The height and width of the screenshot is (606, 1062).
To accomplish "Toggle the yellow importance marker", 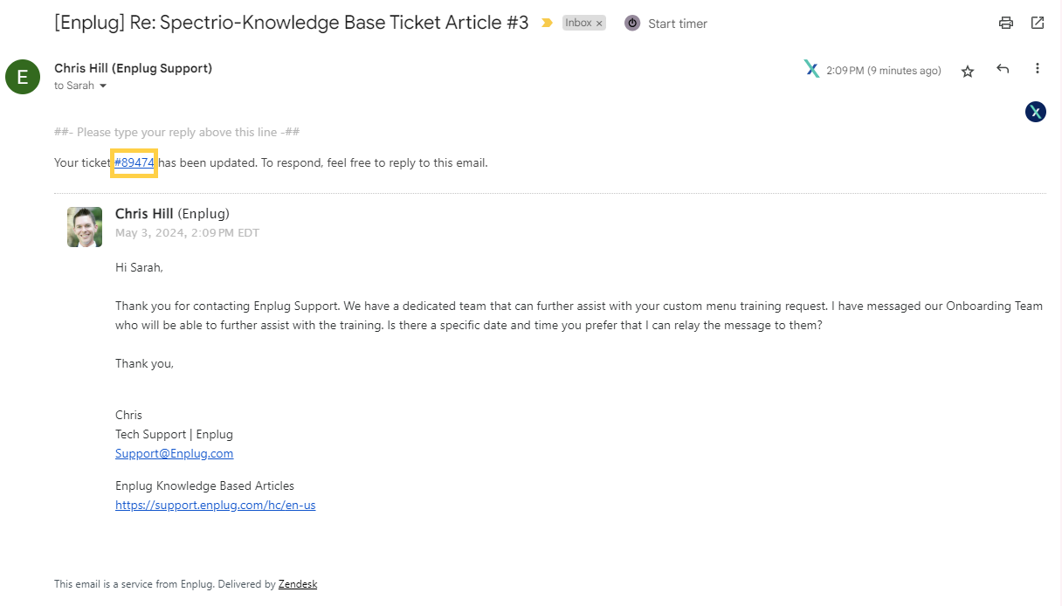I will (548, 24).
